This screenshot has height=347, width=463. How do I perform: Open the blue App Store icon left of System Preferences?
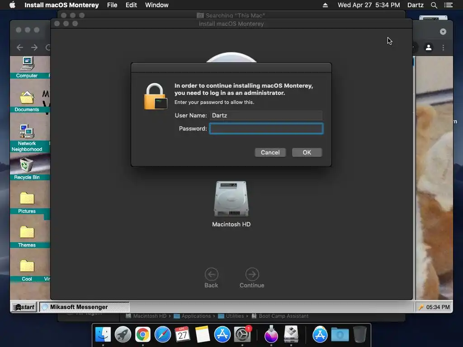222,335
